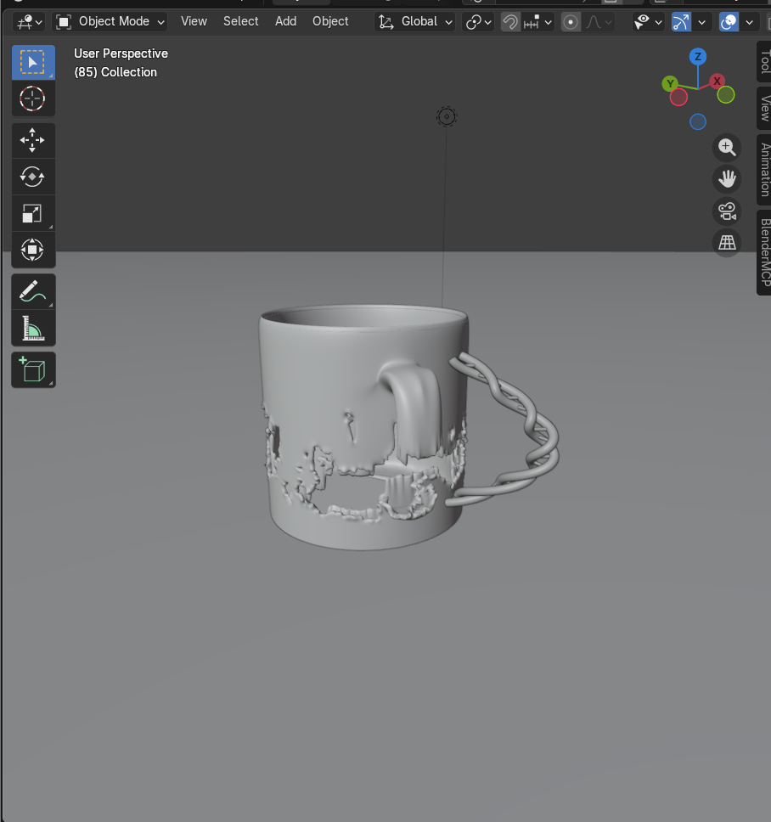Click the Z axis on navigation gizmo

(698, 57)
